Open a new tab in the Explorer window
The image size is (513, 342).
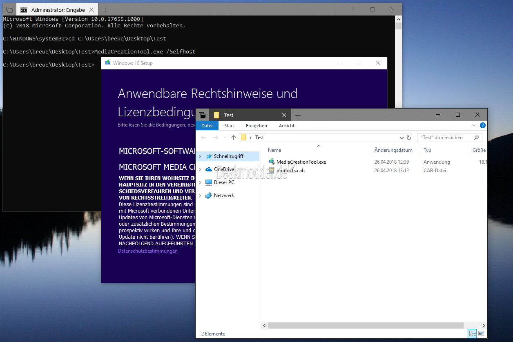[x=298, y=115]
